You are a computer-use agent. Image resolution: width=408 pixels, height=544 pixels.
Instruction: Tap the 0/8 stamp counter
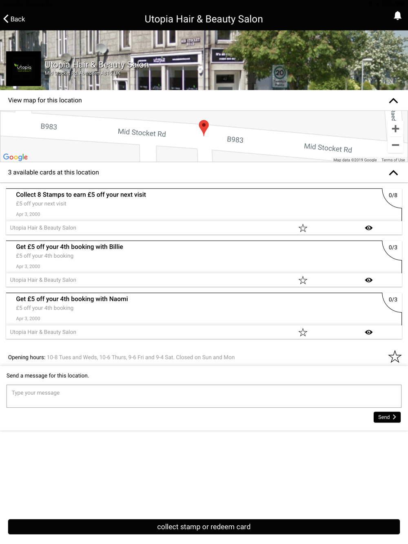tap(393, 195)
